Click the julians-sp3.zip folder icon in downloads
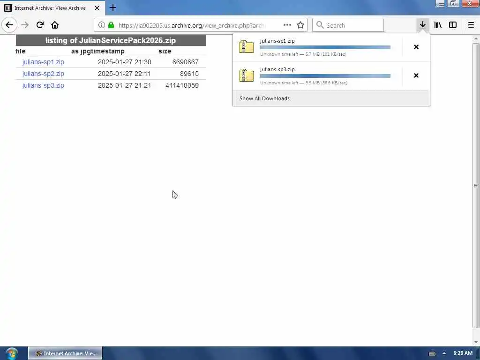 coord(247,75)
